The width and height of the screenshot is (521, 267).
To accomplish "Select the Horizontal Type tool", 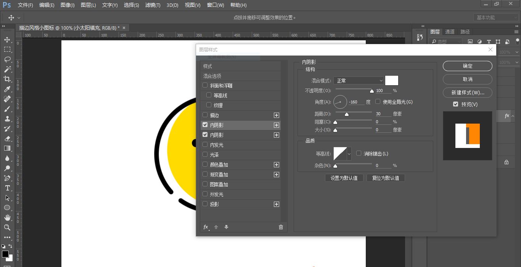I will click(x=7, y=188).
